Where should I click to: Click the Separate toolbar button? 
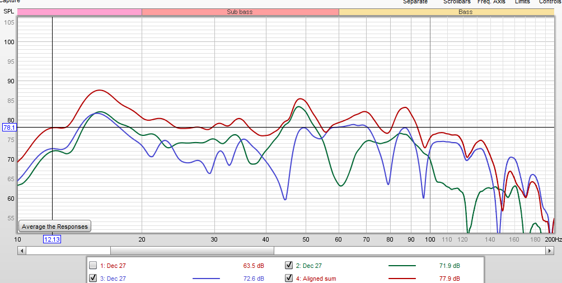415,2
